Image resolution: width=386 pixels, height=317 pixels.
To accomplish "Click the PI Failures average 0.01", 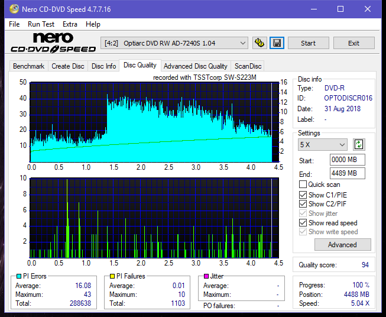I will (179, 286).
